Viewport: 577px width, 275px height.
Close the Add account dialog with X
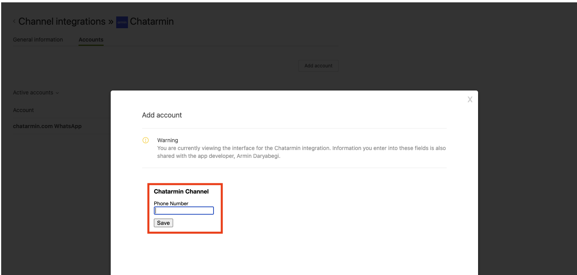470,100
